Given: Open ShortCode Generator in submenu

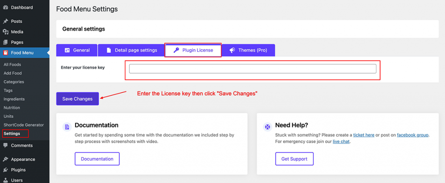Looking at the screenshot, I should click(23, 125).
